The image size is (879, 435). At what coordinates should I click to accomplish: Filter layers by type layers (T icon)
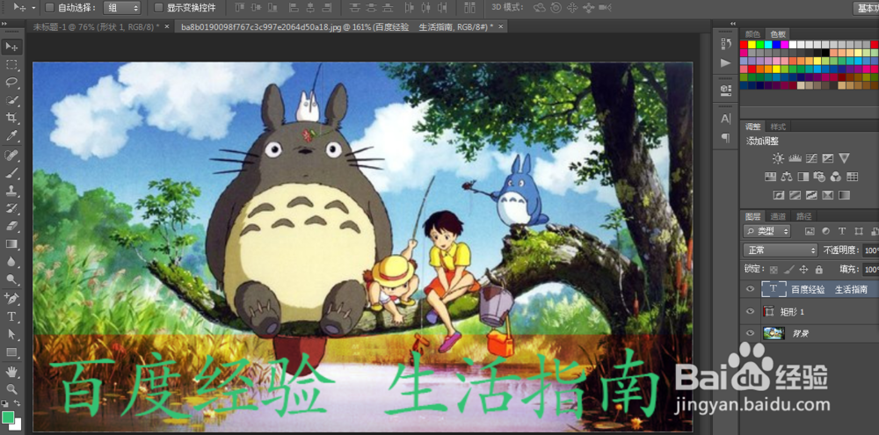[841, 231]
